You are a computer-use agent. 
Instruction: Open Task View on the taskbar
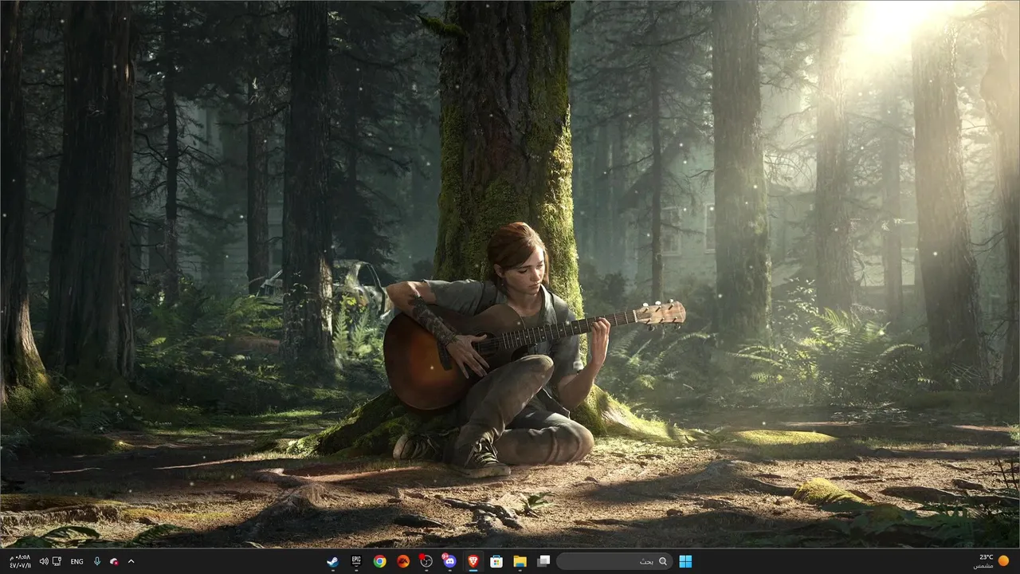[543, 561]
